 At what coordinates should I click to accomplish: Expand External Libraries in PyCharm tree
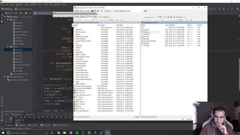pyautogui.click(x=5, y=77)
